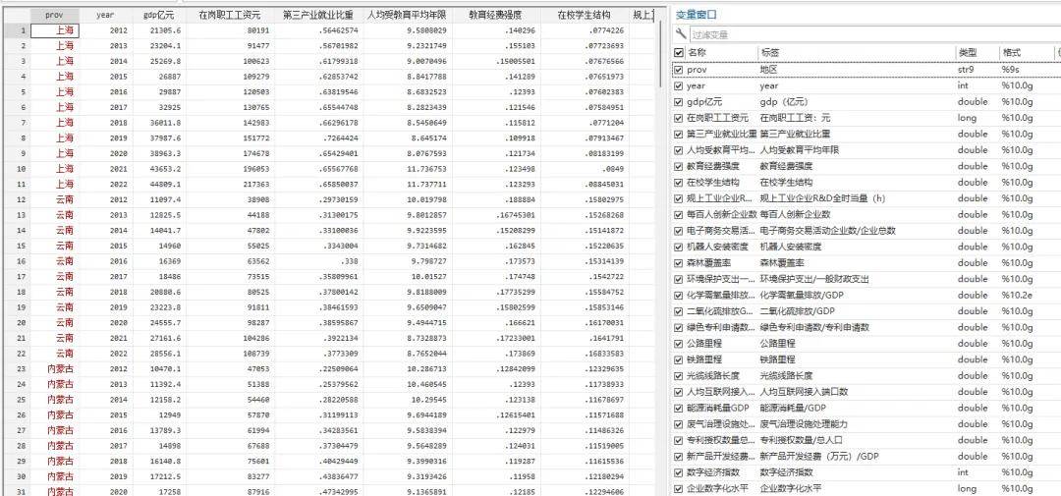
Task: Toggle the gdp亿元 variable checkbox
Action: tap(679, 101)
